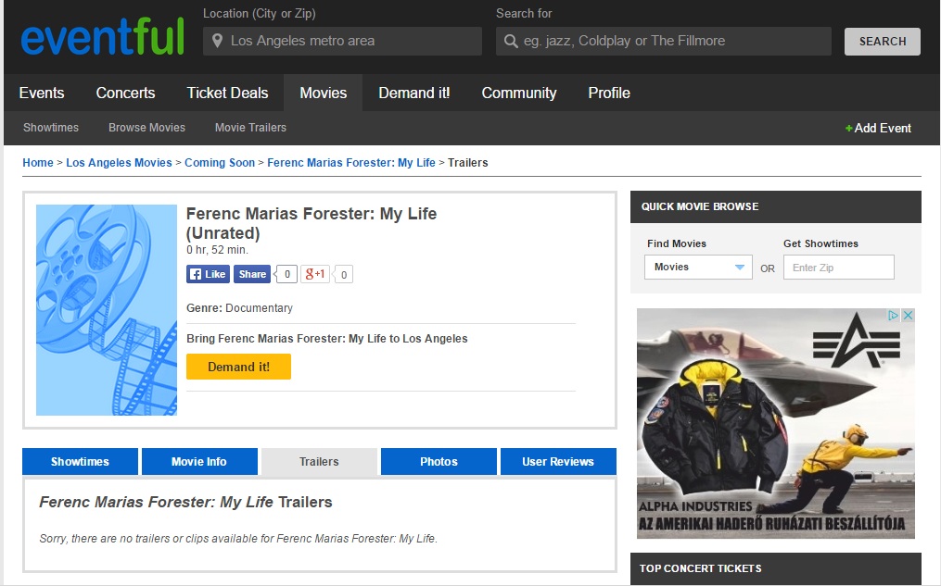Click the Enter Zip showtimes field

click(838, 268)
